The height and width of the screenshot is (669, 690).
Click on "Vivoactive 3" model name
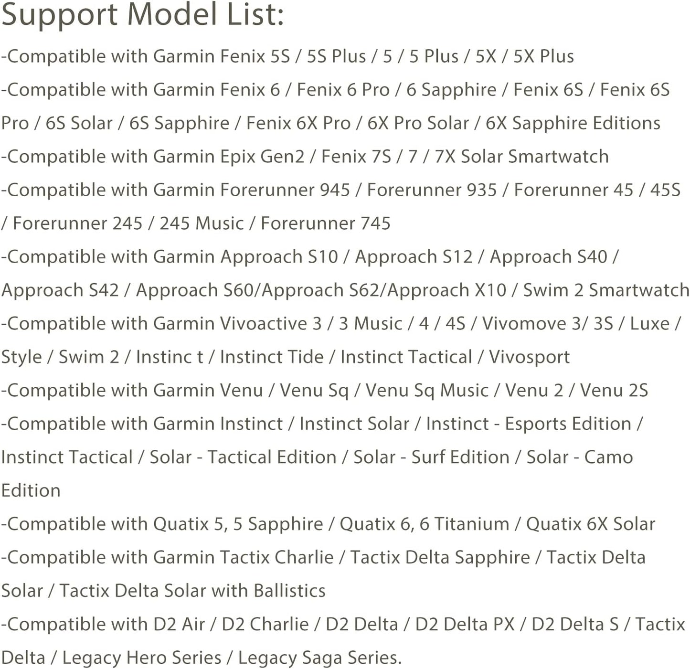[x=271, y=324]
